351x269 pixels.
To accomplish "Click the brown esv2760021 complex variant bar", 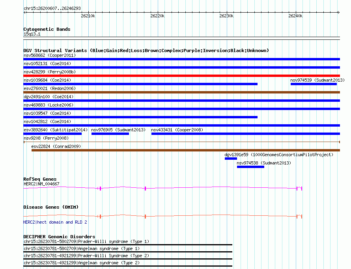I will tap(181, 92).
